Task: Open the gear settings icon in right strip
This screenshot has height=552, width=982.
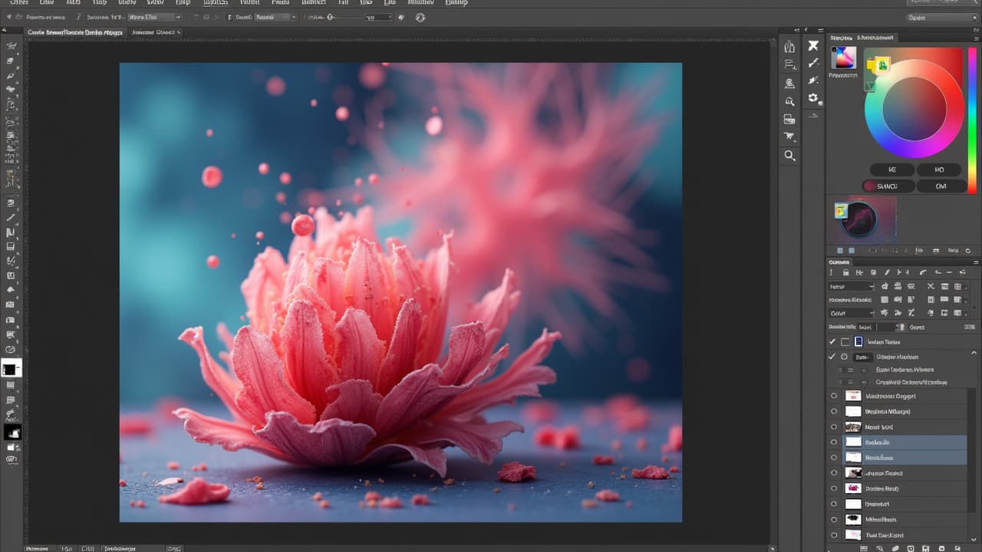Action: (813, 98)
